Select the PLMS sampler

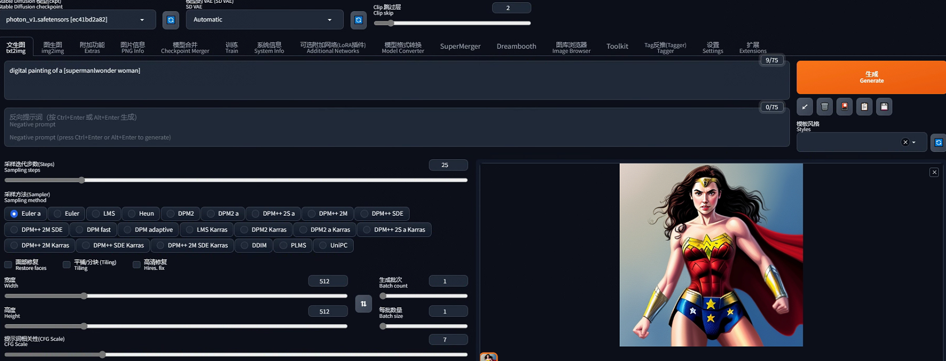(293, 245)
